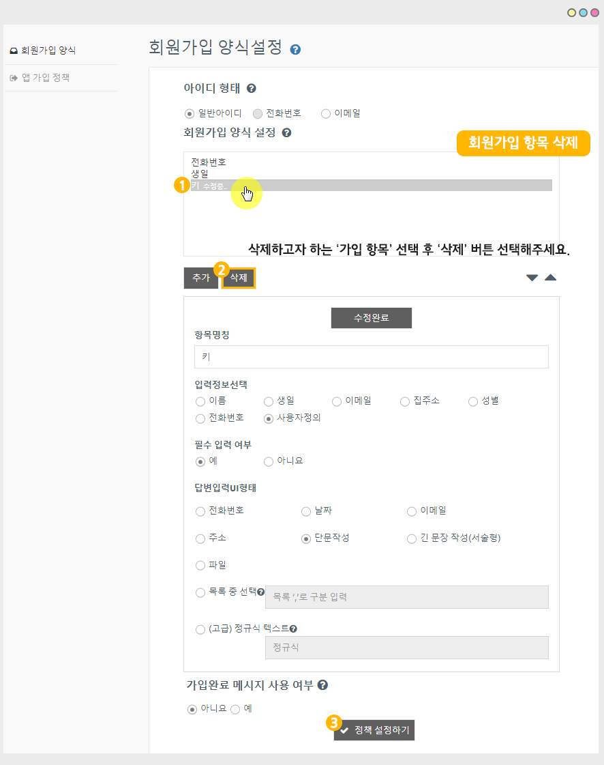Click help icon beside 회원가입 양식 설정
This screenshot has height=765, width=604.
click(286, 133)
